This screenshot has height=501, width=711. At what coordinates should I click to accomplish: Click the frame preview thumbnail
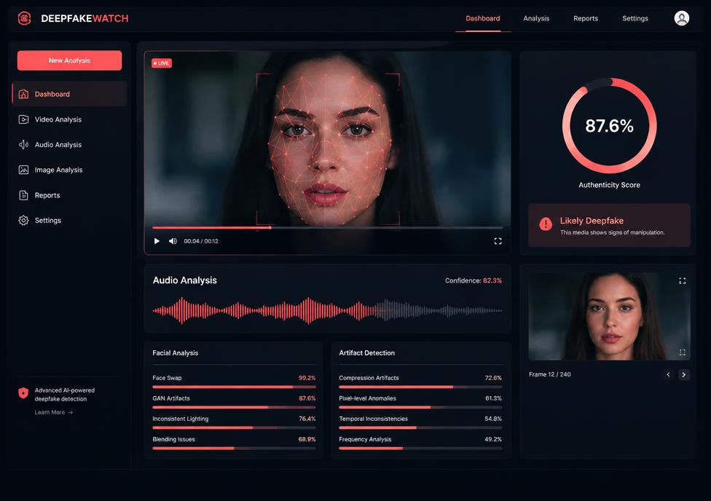coord(610,317)
